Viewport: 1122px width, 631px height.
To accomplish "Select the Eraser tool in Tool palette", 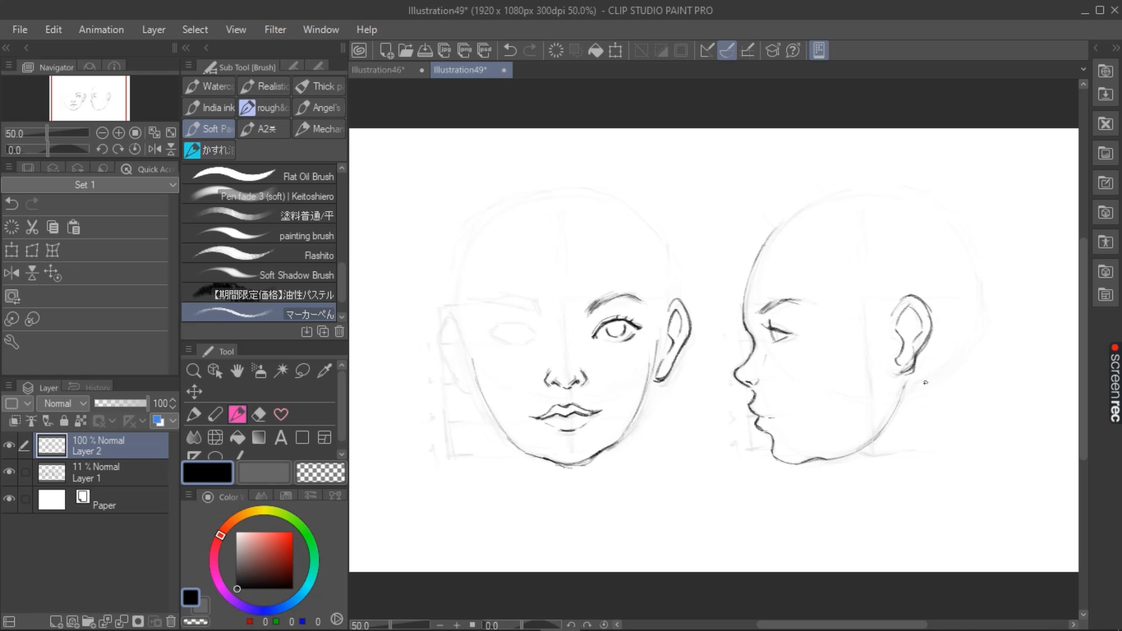I will (259, 415).
